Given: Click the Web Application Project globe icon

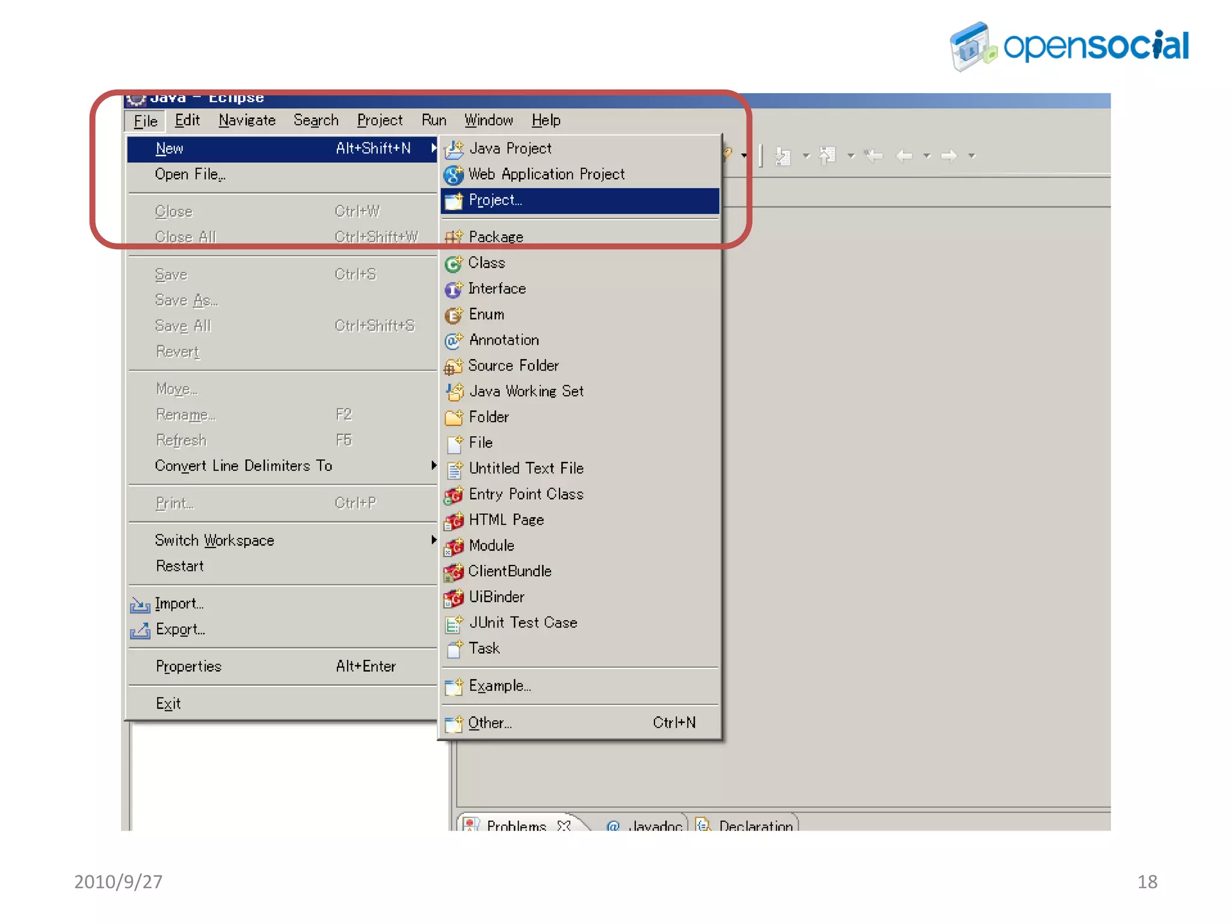Looking at the screenshot, I should point(454,174).
